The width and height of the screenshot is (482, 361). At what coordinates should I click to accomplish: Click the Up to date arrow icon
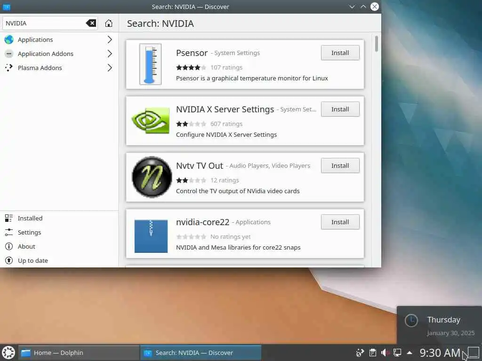(x=9, y=260)
